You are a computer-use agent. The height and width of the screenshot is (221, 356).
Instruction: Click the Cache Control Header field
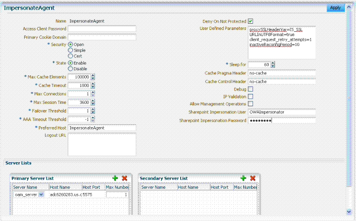tap(282, 82)
